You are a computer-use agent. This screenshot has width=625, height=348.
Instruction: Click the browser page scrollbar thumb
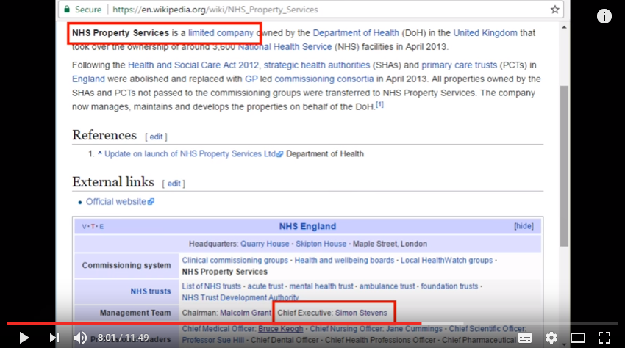click(564, 166)
